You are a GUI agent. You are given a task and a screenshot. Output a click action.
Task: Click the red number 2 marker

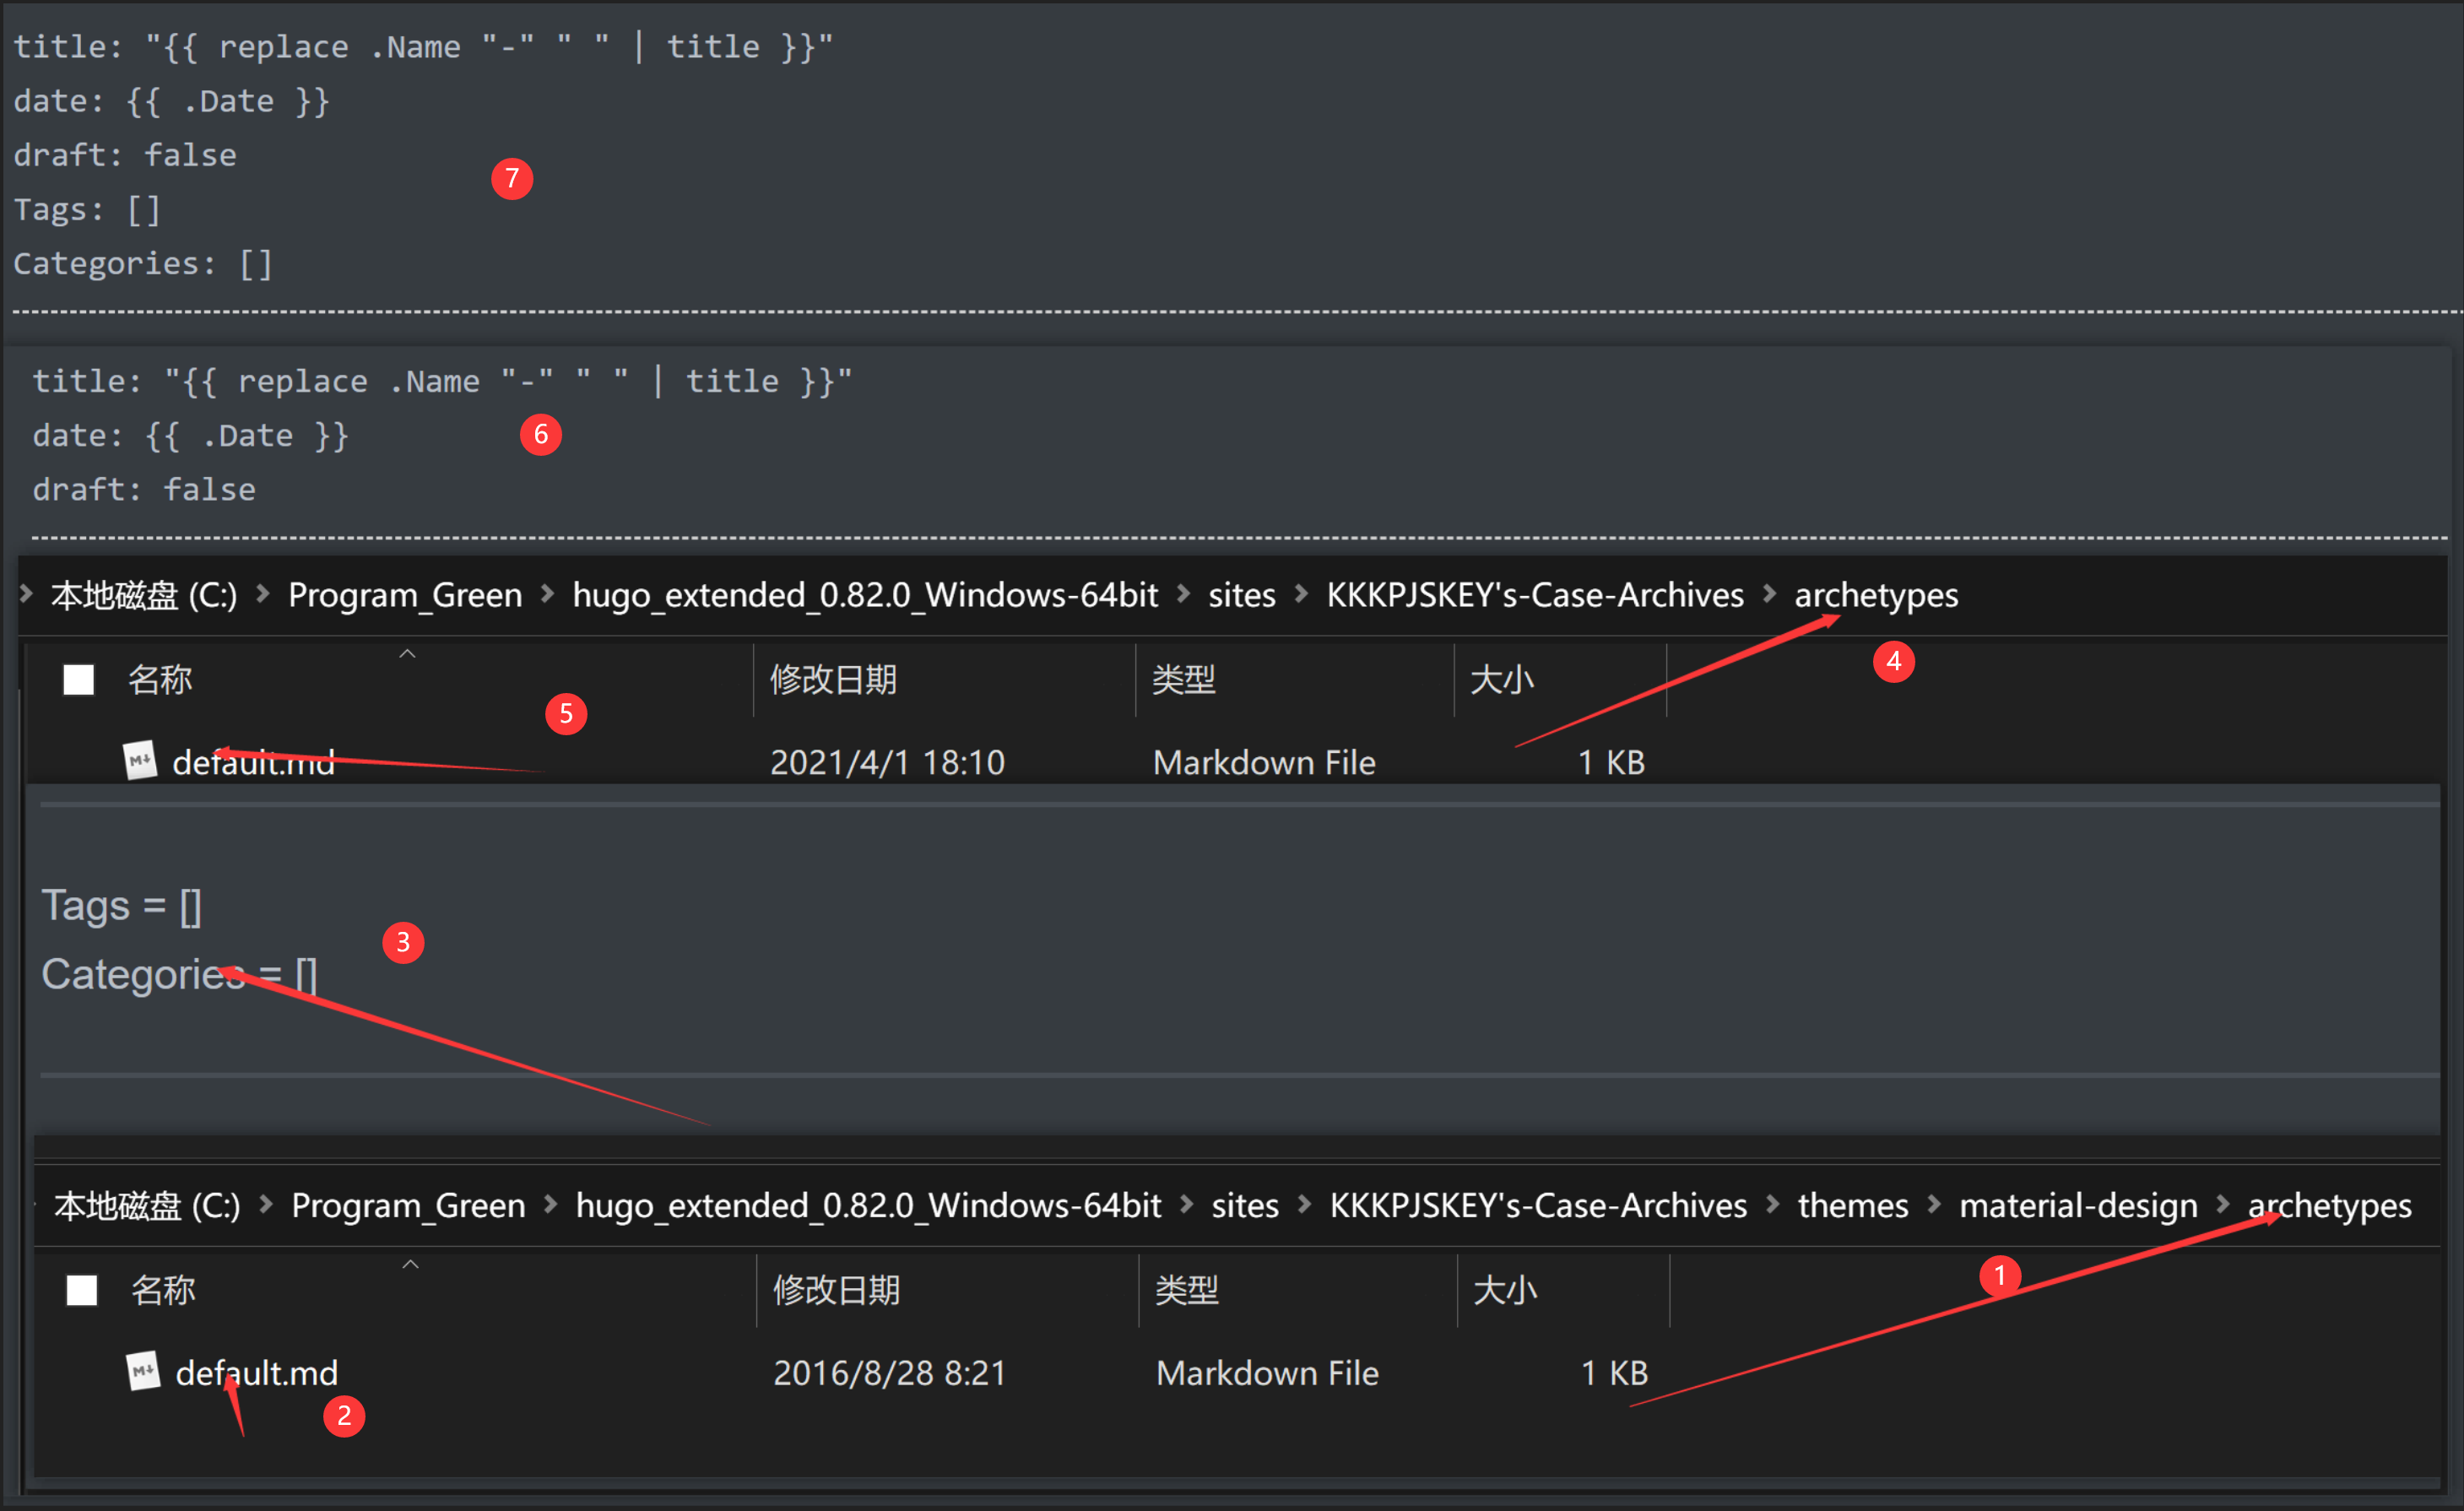point(344,1416)
